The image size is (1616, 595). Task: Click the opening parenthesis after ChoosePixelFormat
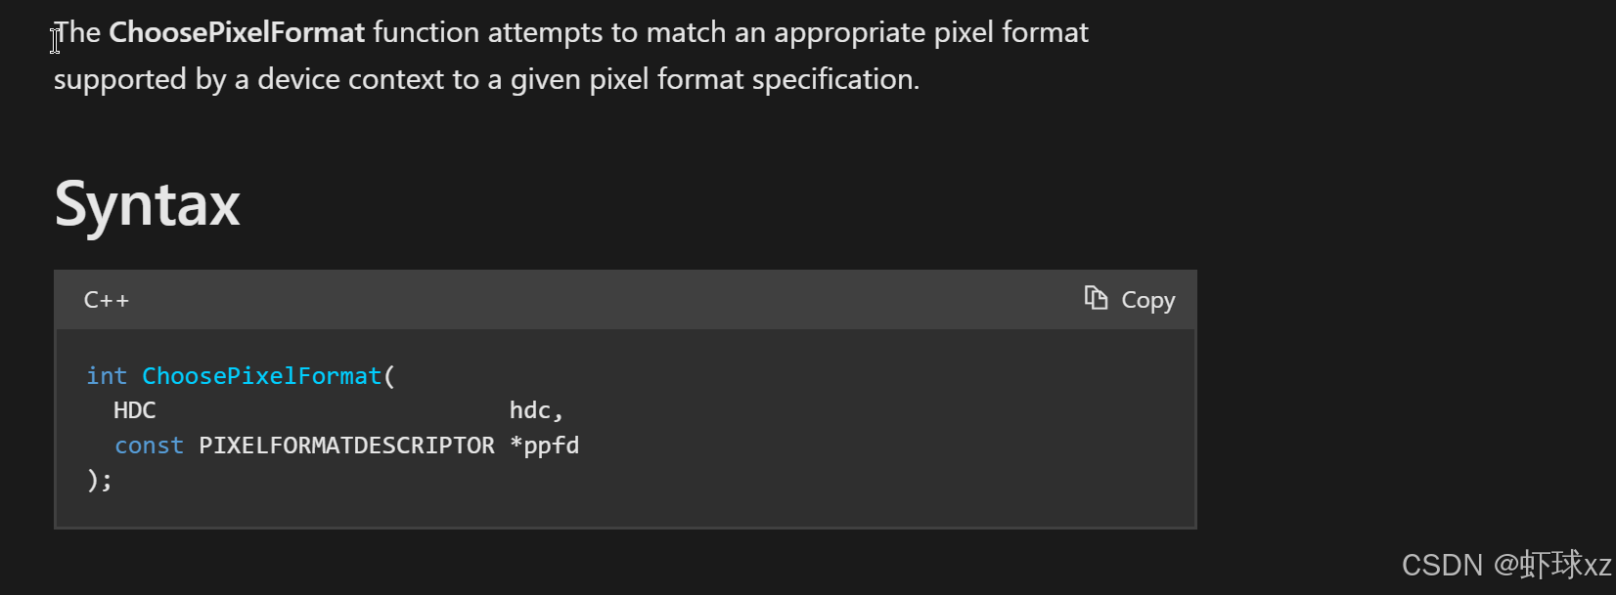coord(389,376)
